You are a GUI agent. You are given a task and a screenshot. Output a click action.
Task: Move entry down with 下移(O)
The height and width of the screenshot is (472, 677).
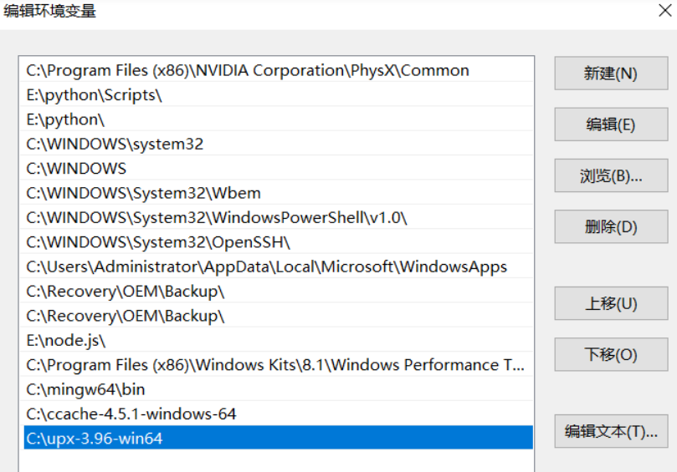(611, 355)
